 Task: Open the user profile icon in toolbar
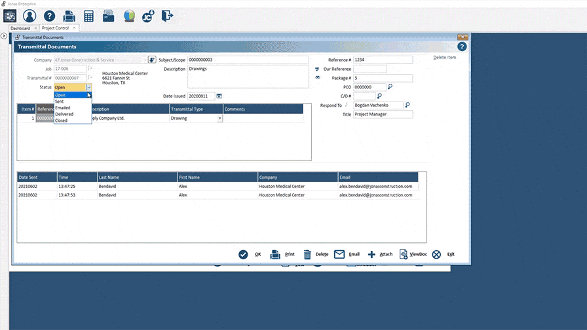point(29,16)
